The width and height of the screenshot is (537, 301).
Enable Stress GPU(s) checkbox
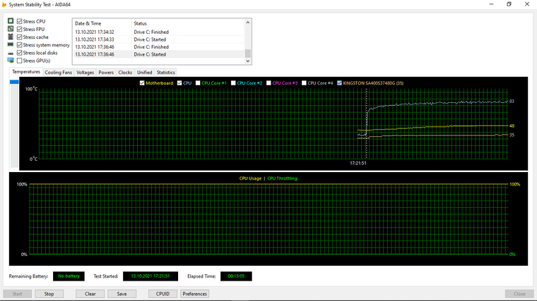[20, 61]
